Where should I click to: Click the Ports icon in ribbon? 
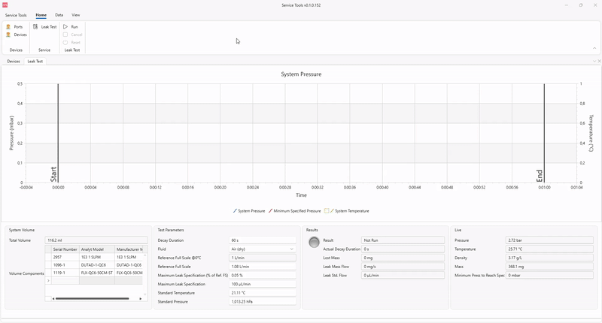click(x=9, y=27)
